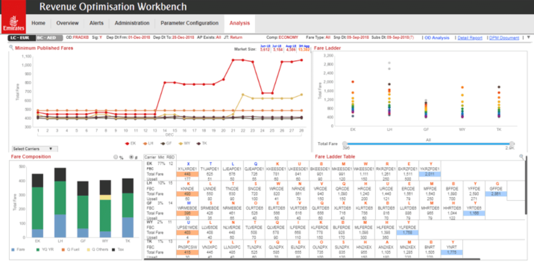Open the OPM Document link
Viewport: 534px width, 266px height.
pos(504,38)
